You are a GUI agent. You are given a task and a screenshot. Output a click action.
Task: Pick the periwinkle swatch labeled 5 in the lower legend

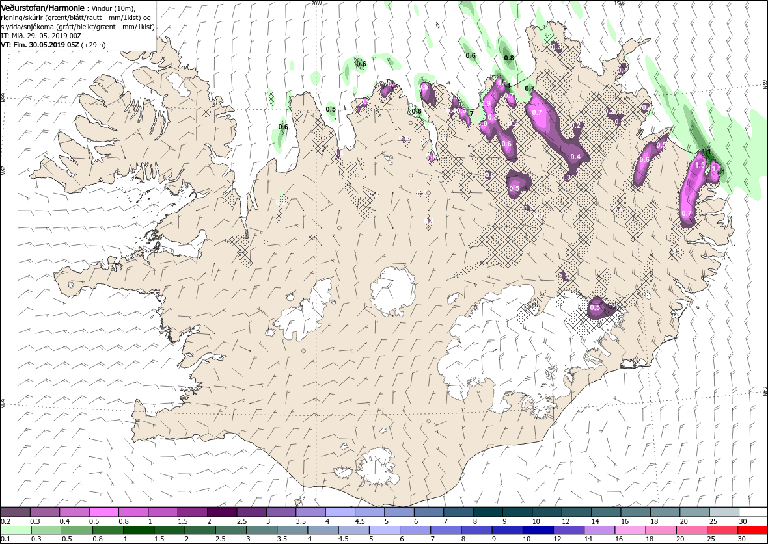click(x=385, y=530)
